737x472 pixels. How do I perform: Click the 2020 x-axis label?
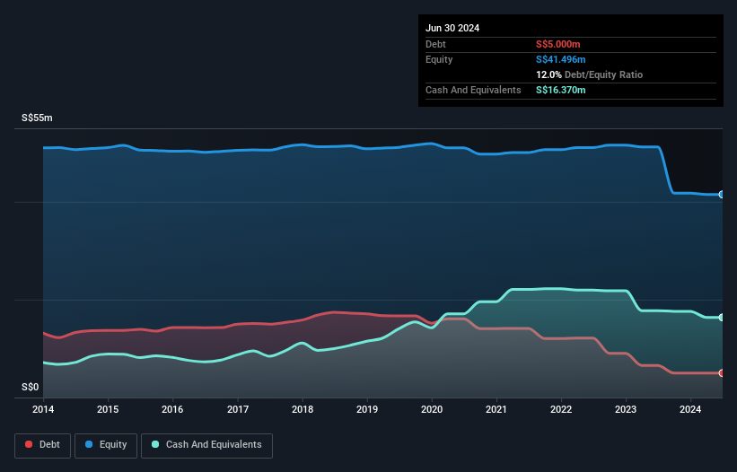coord(432,409)
